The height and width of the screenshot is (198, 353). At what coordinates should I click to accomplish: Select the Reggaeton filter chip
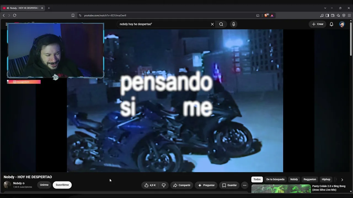point(310,179)
